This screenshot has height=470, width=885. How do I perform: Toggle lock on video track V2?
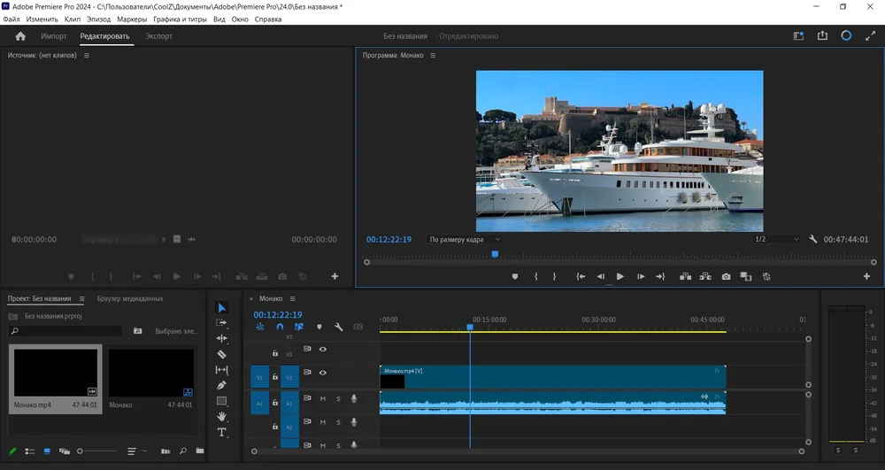[x=275, y=353]
